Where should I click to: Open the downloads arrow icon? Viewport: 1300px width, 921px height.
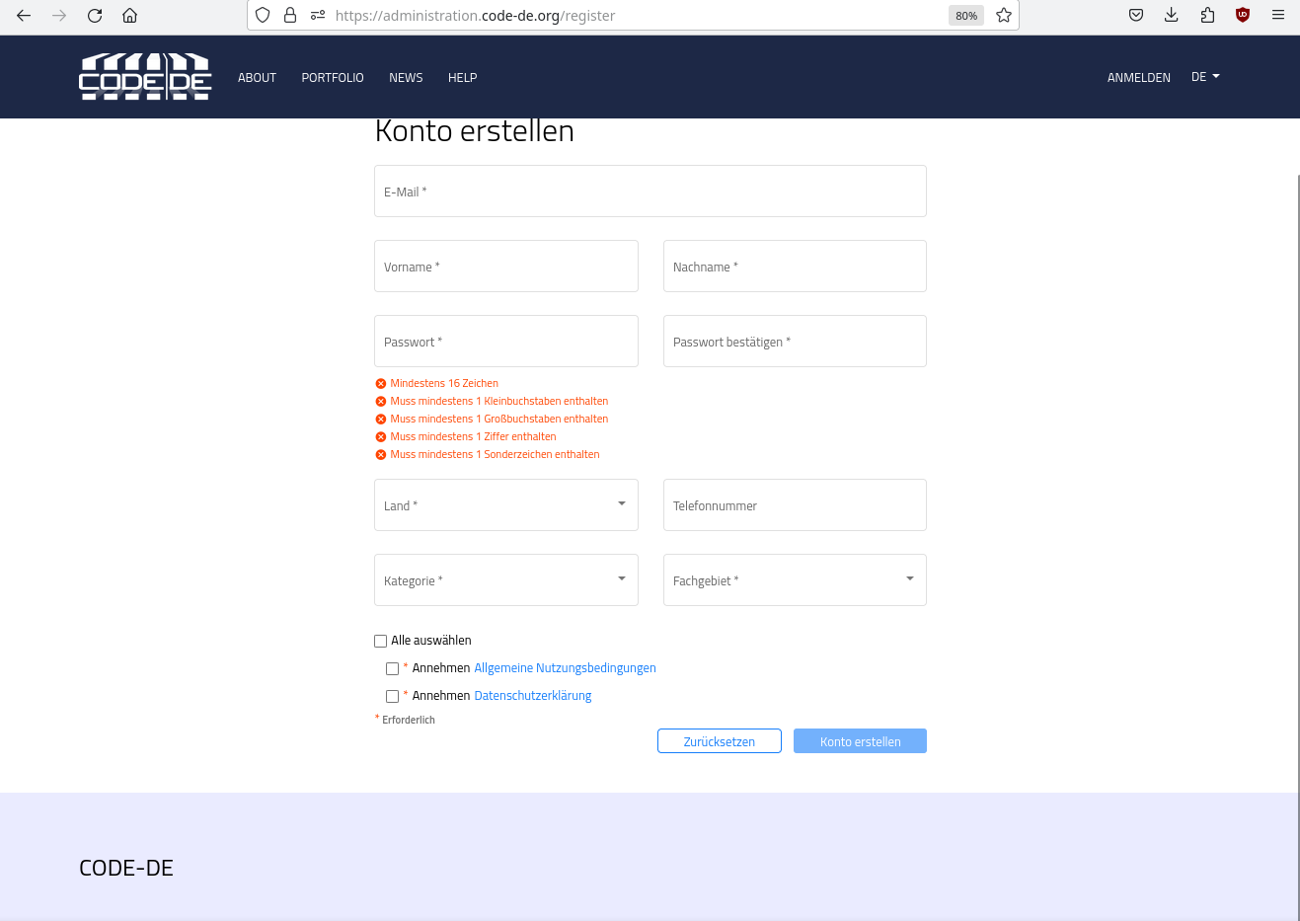click(1172, 15)
